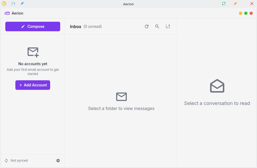257x168 pixels.
Task: Refresh the Inbox message list
Action: click(147, 26)
